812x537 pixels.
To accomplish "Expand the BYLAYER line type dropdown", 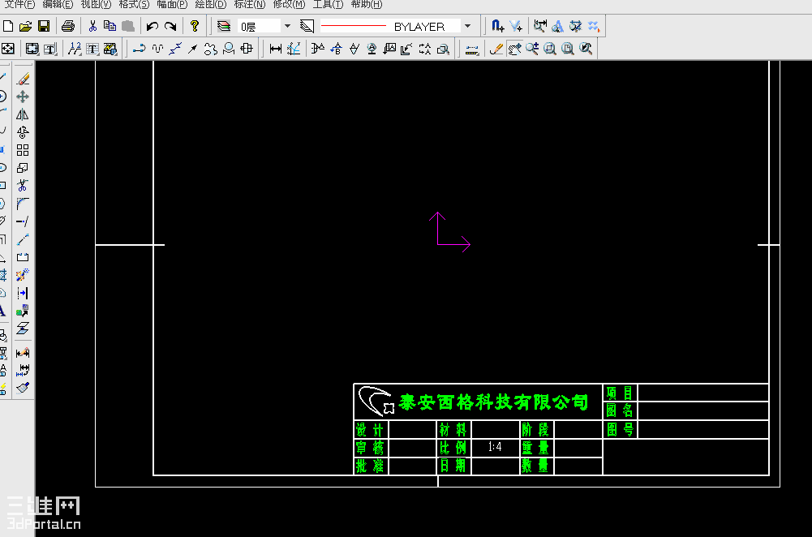I will 467,26.
